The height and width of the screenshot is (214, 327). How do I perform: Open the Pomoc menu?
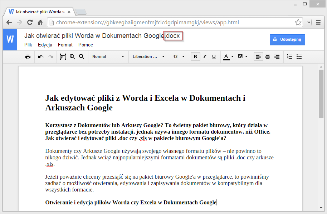click(86, 45)
